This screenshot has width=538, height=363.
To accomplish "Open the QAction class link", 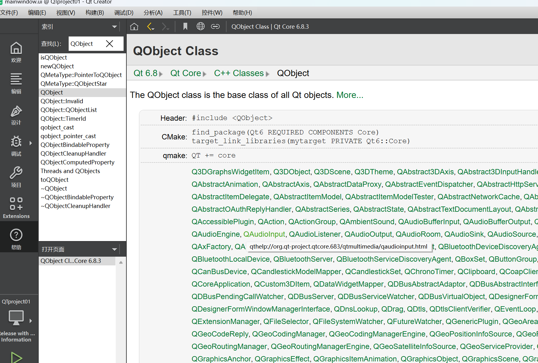I will (271, 222).
